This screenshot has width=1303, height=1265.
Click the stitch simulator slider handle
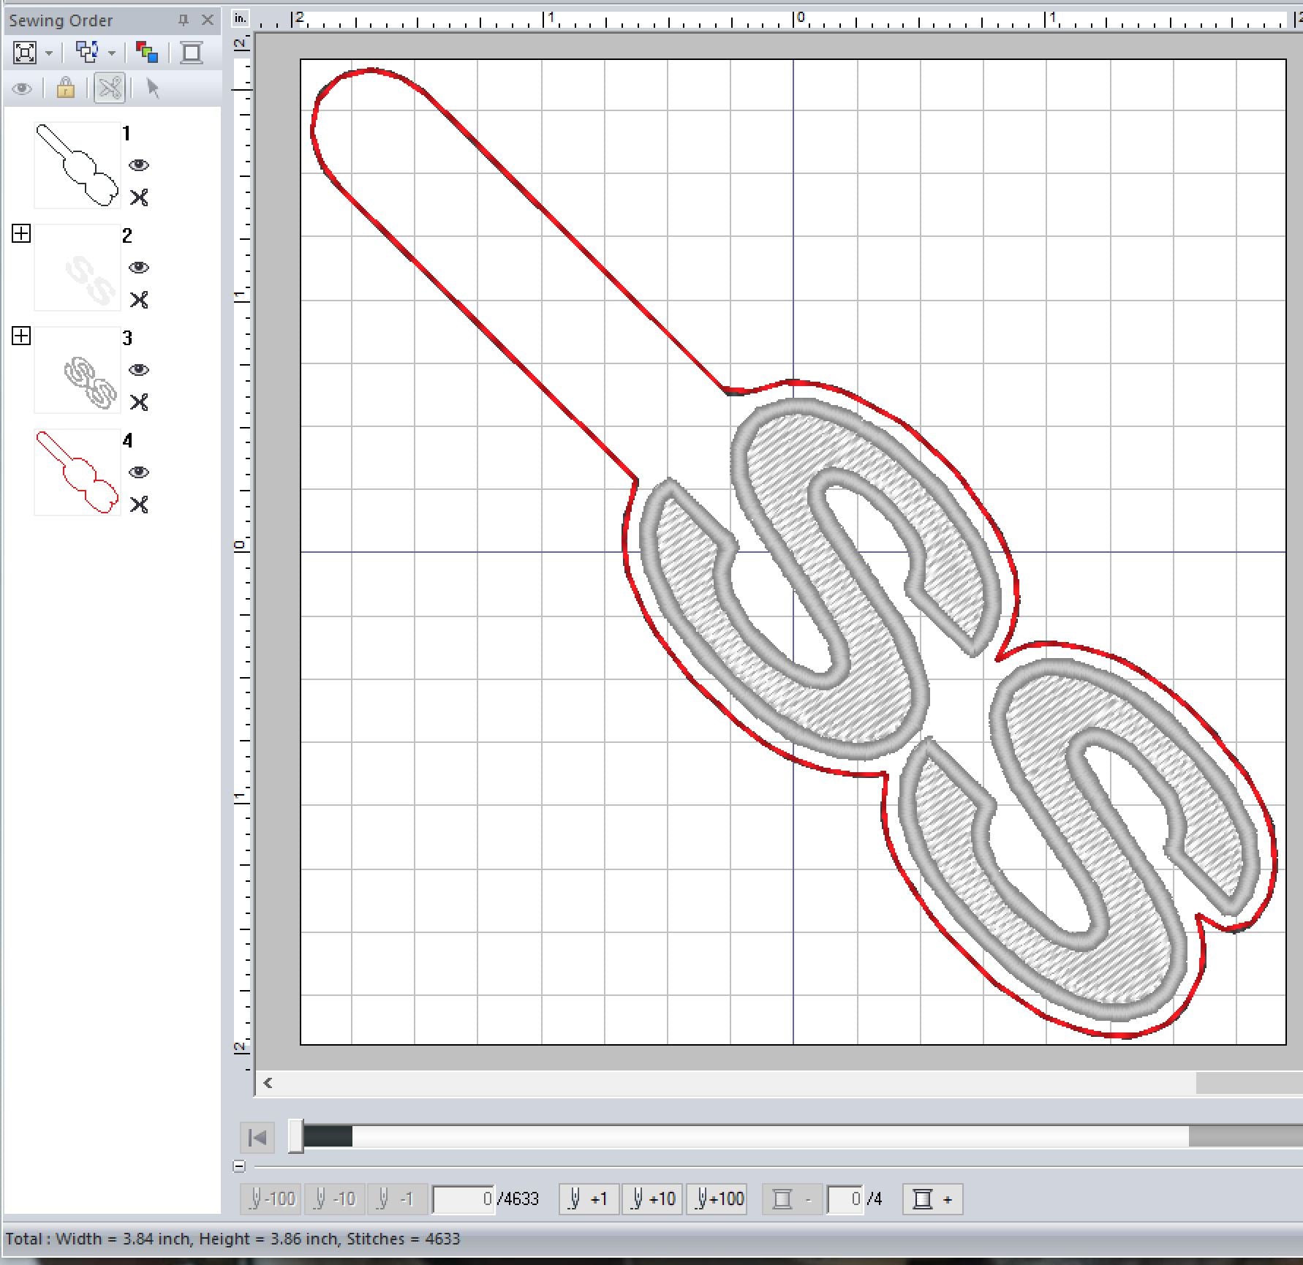pos(295,1136)
